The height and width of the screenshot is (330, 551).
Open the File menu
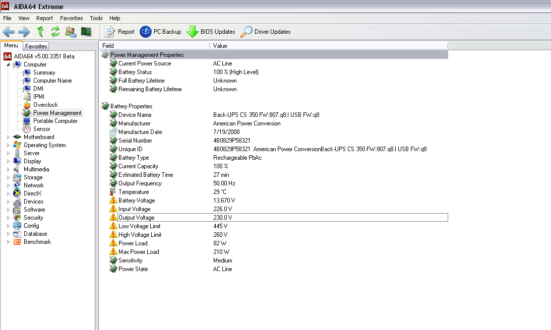pyautogui.click(x=7, y=18)
